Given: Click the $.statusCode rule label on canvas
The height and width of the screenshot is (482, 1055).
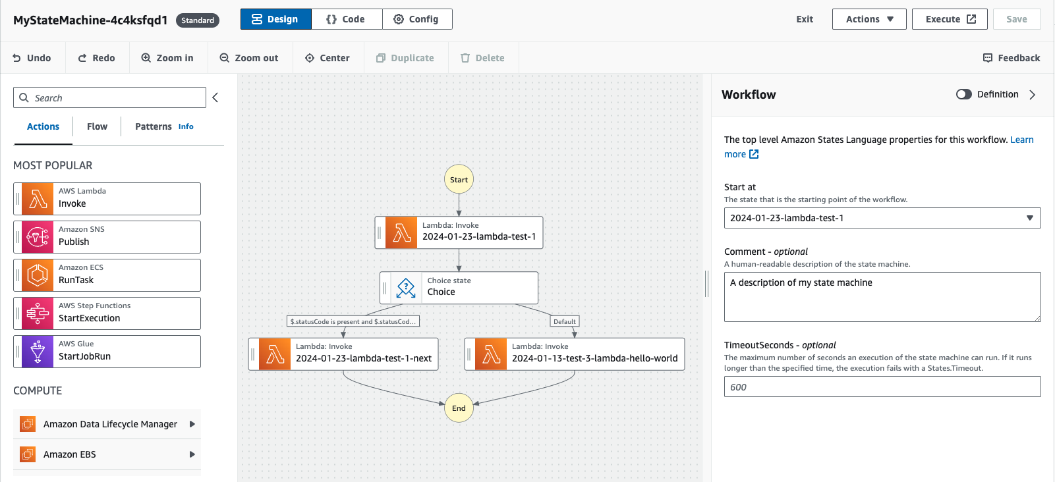Looking at the screenshot, I should (353, 321).
